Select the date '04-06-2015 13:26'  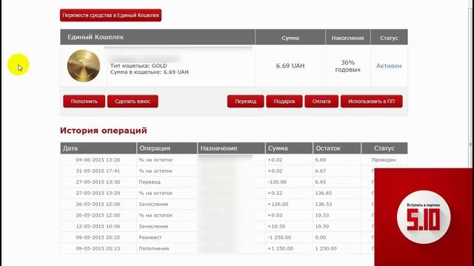(98, 160)
